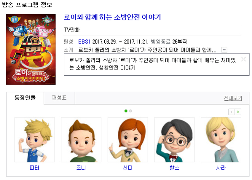Screen dimensions: 252x180
Task: Click the 피터 name link
Action: (34, 168)
